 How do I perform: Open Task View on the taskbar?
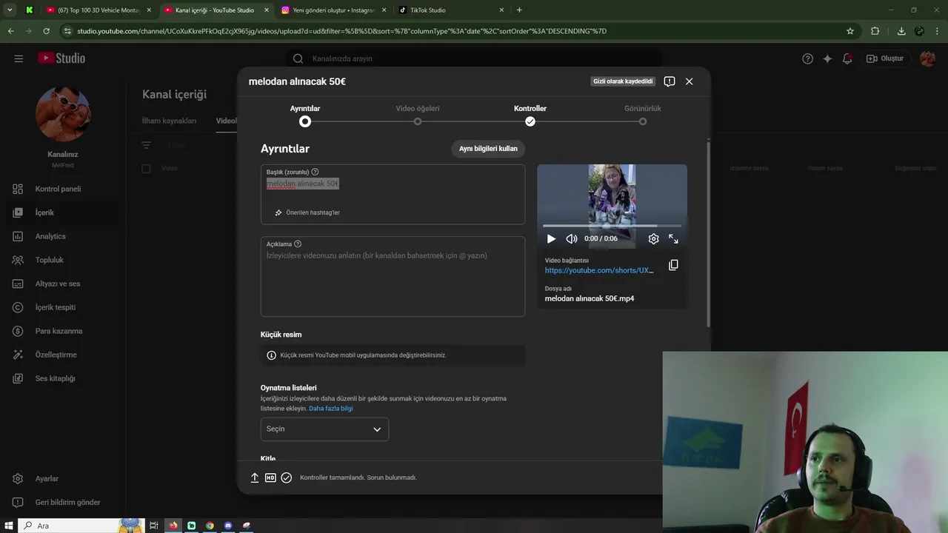(x=154, y=526)
